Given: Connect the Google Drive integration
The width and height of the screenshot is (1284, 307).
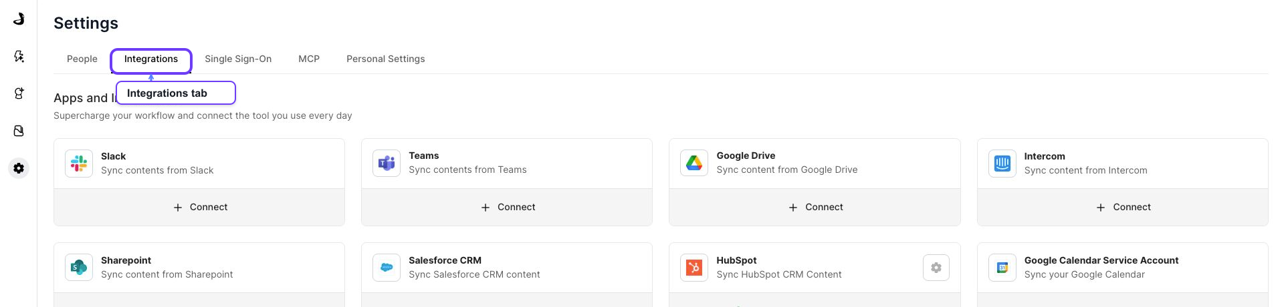Looking at the screenshot, I should pos(815,207).
